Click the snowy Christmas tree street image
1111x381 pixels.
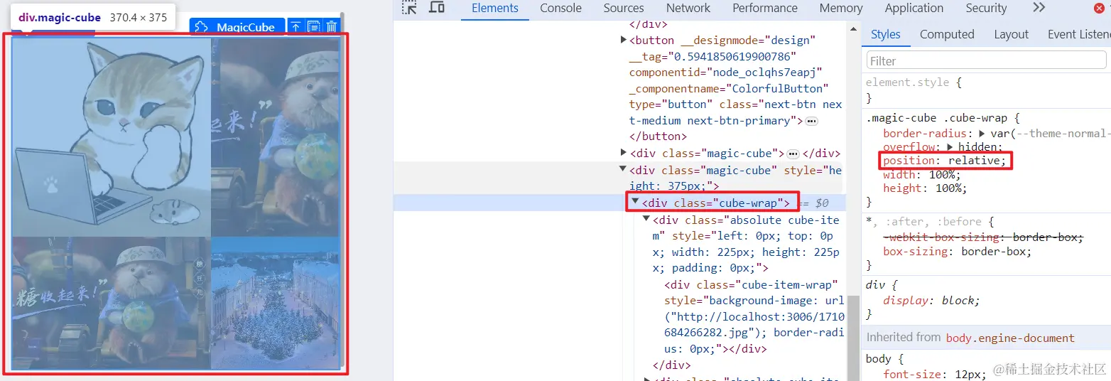(x=276, y=302)
